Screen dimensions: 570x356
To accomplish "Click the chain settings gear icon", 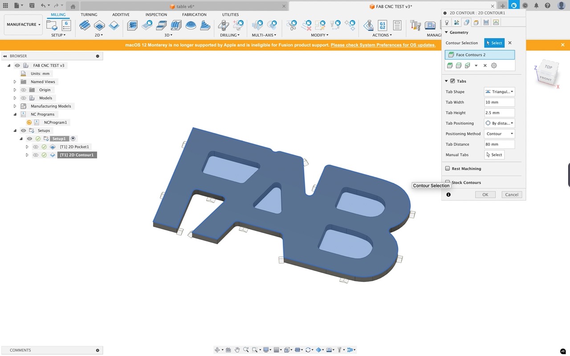I will pyautogui.click(x=494, y=65).
